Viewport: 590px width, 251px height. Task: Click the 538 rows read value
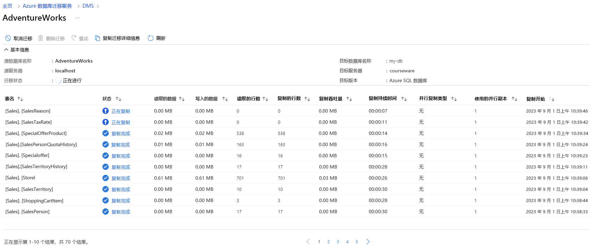point(240,133)
